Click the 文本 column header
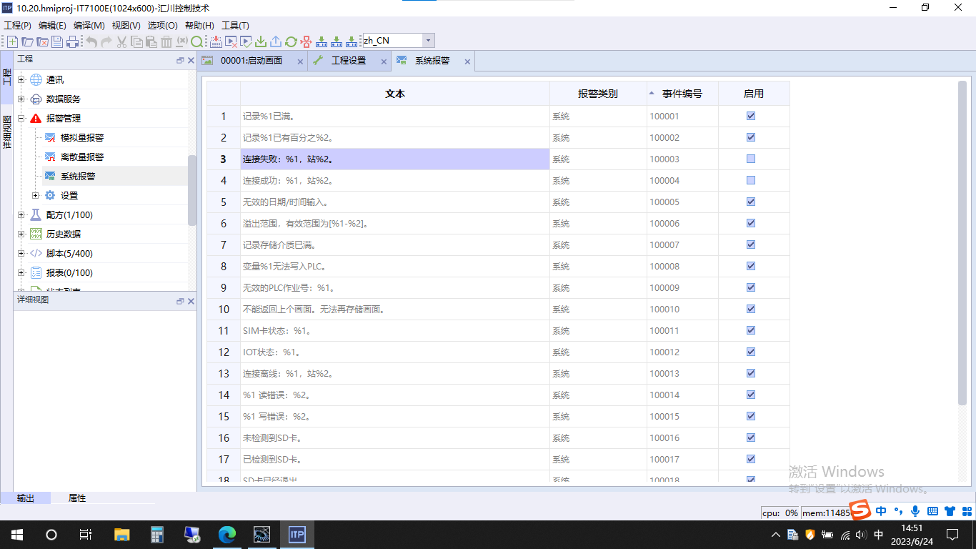 395,94
